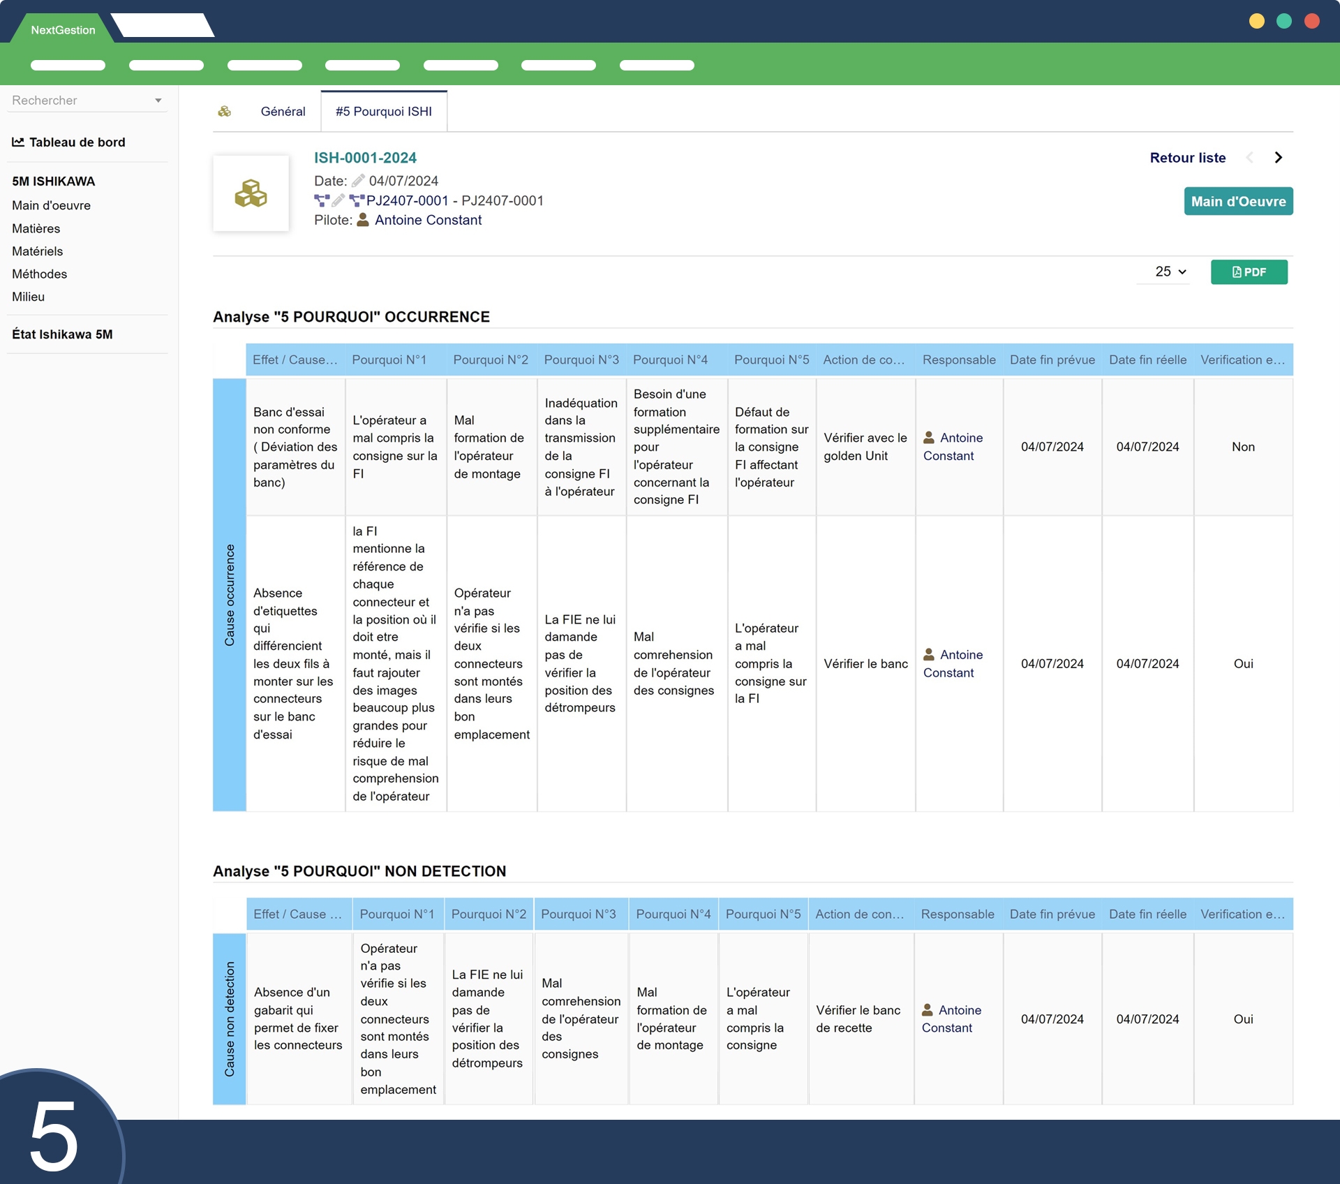Click the project tree icon before PJ2407-0001
This screenshot has width=1340, height=1184.
pos(357,201)
